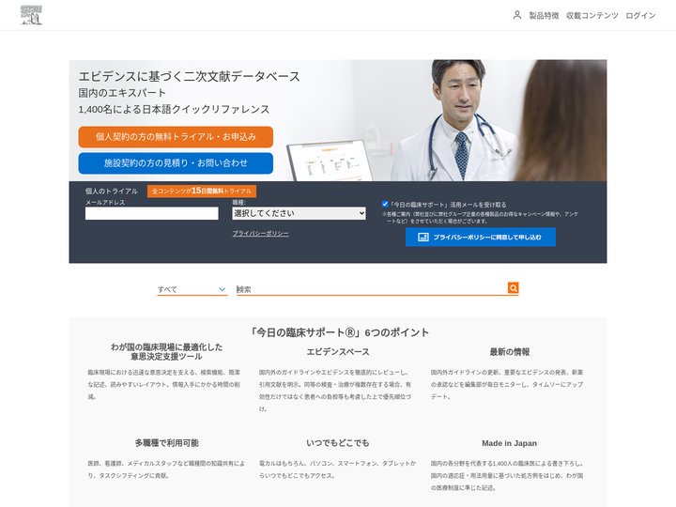The width and height of the screenshot is (676, 507).
Task: Click the 最新の情報 heading
Action: coord(509,352)
